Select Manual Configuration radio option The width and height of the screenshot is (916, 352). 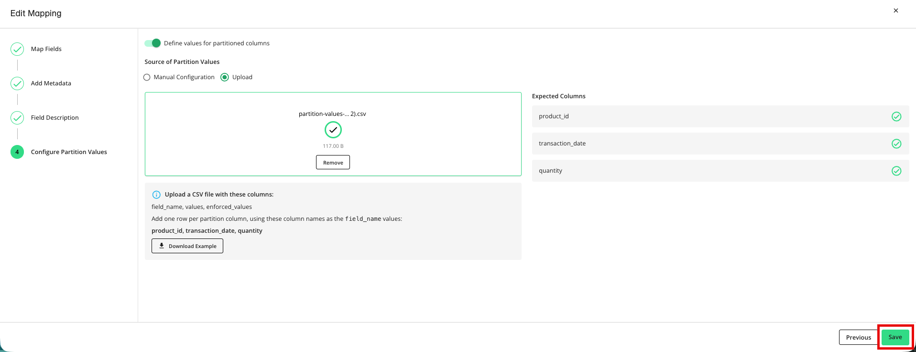point(147,77)
